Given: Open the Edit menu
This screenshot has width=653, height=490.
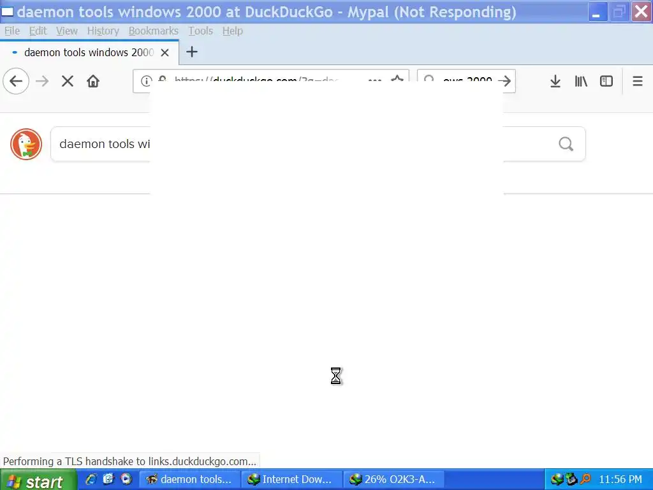Looking at the screenshot, I should tap(38, 31).
